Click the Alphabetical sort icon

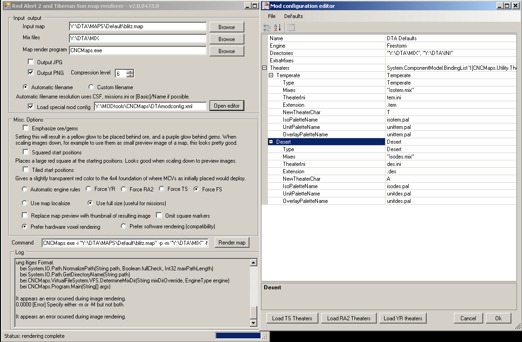coord(277,28)
